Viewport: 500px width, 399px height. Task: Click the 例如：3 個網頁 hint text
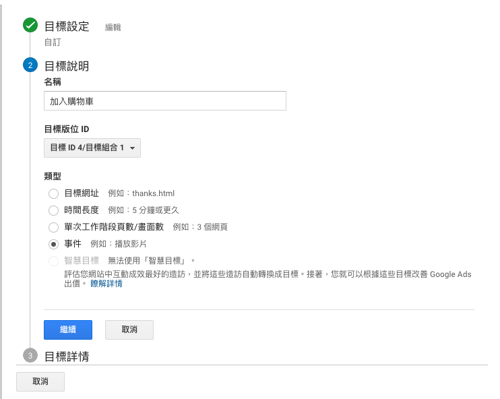[200, 226]
